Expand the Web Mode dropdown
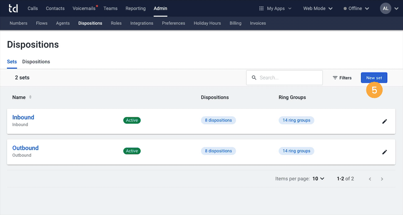This screenshot has height=215, width=403. point(318,8)
